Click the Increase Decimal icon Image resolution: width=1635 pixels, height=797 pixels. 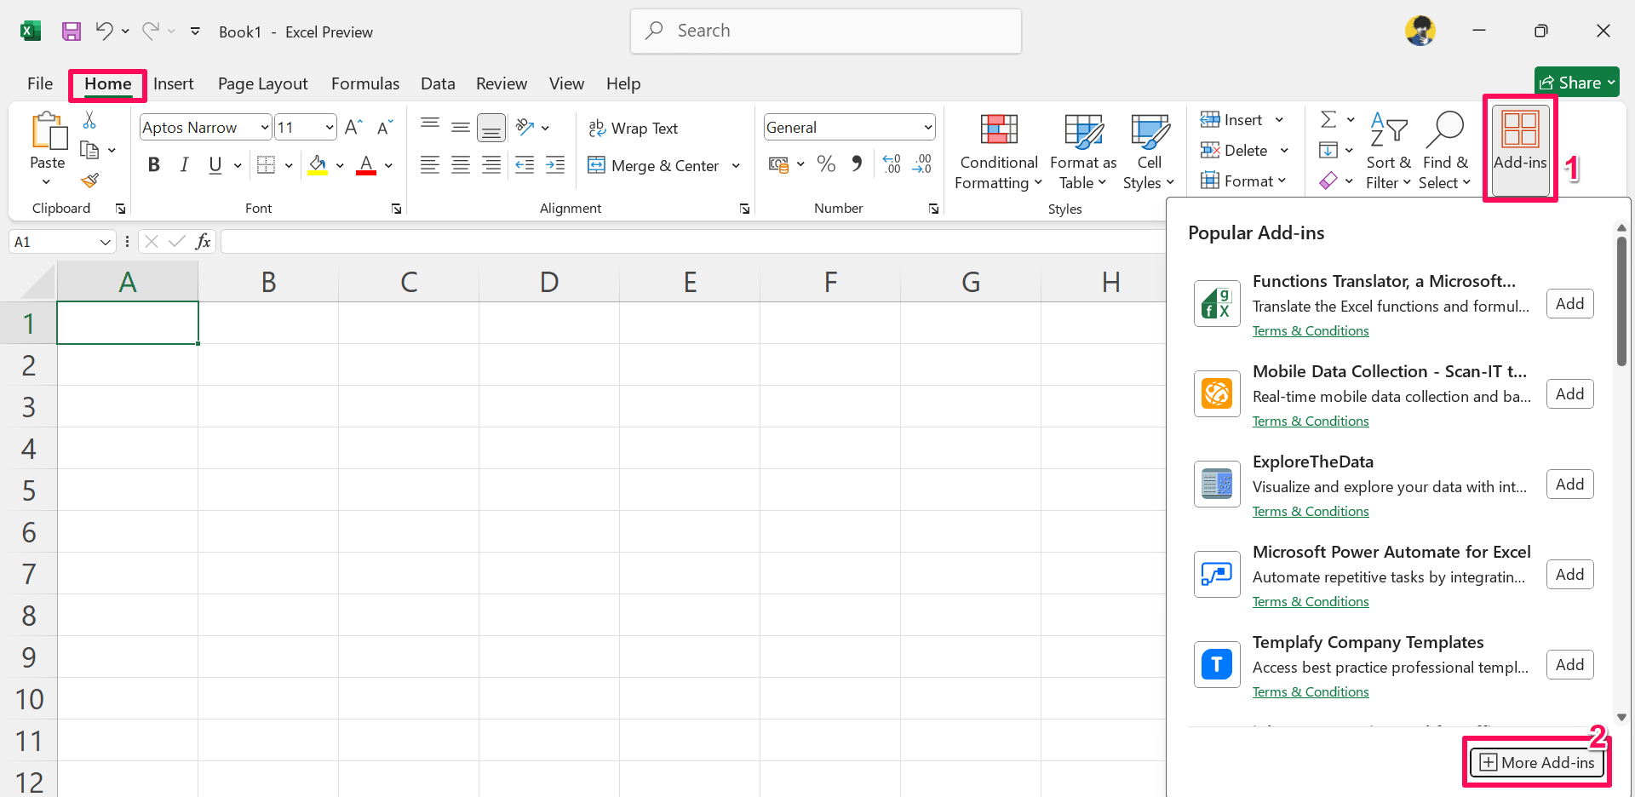tap(892, 163)
